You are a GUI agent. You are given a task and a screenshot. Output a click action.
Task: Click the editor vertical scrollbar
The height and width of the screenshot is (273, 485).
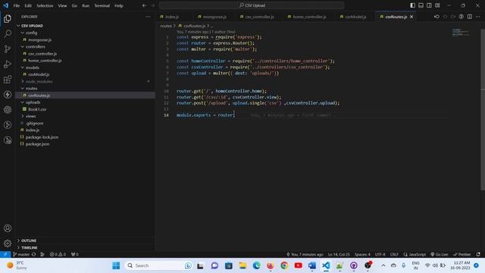(483, 108)
